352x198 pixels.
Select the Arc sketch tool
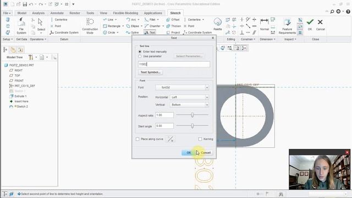click(131, 20)
